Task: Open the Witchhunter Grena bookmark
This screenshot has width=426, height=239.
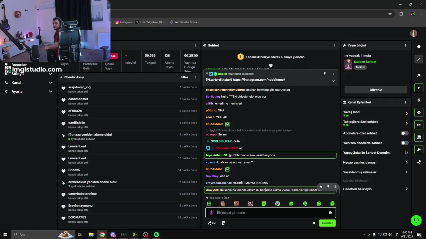Action: point(184,22)
